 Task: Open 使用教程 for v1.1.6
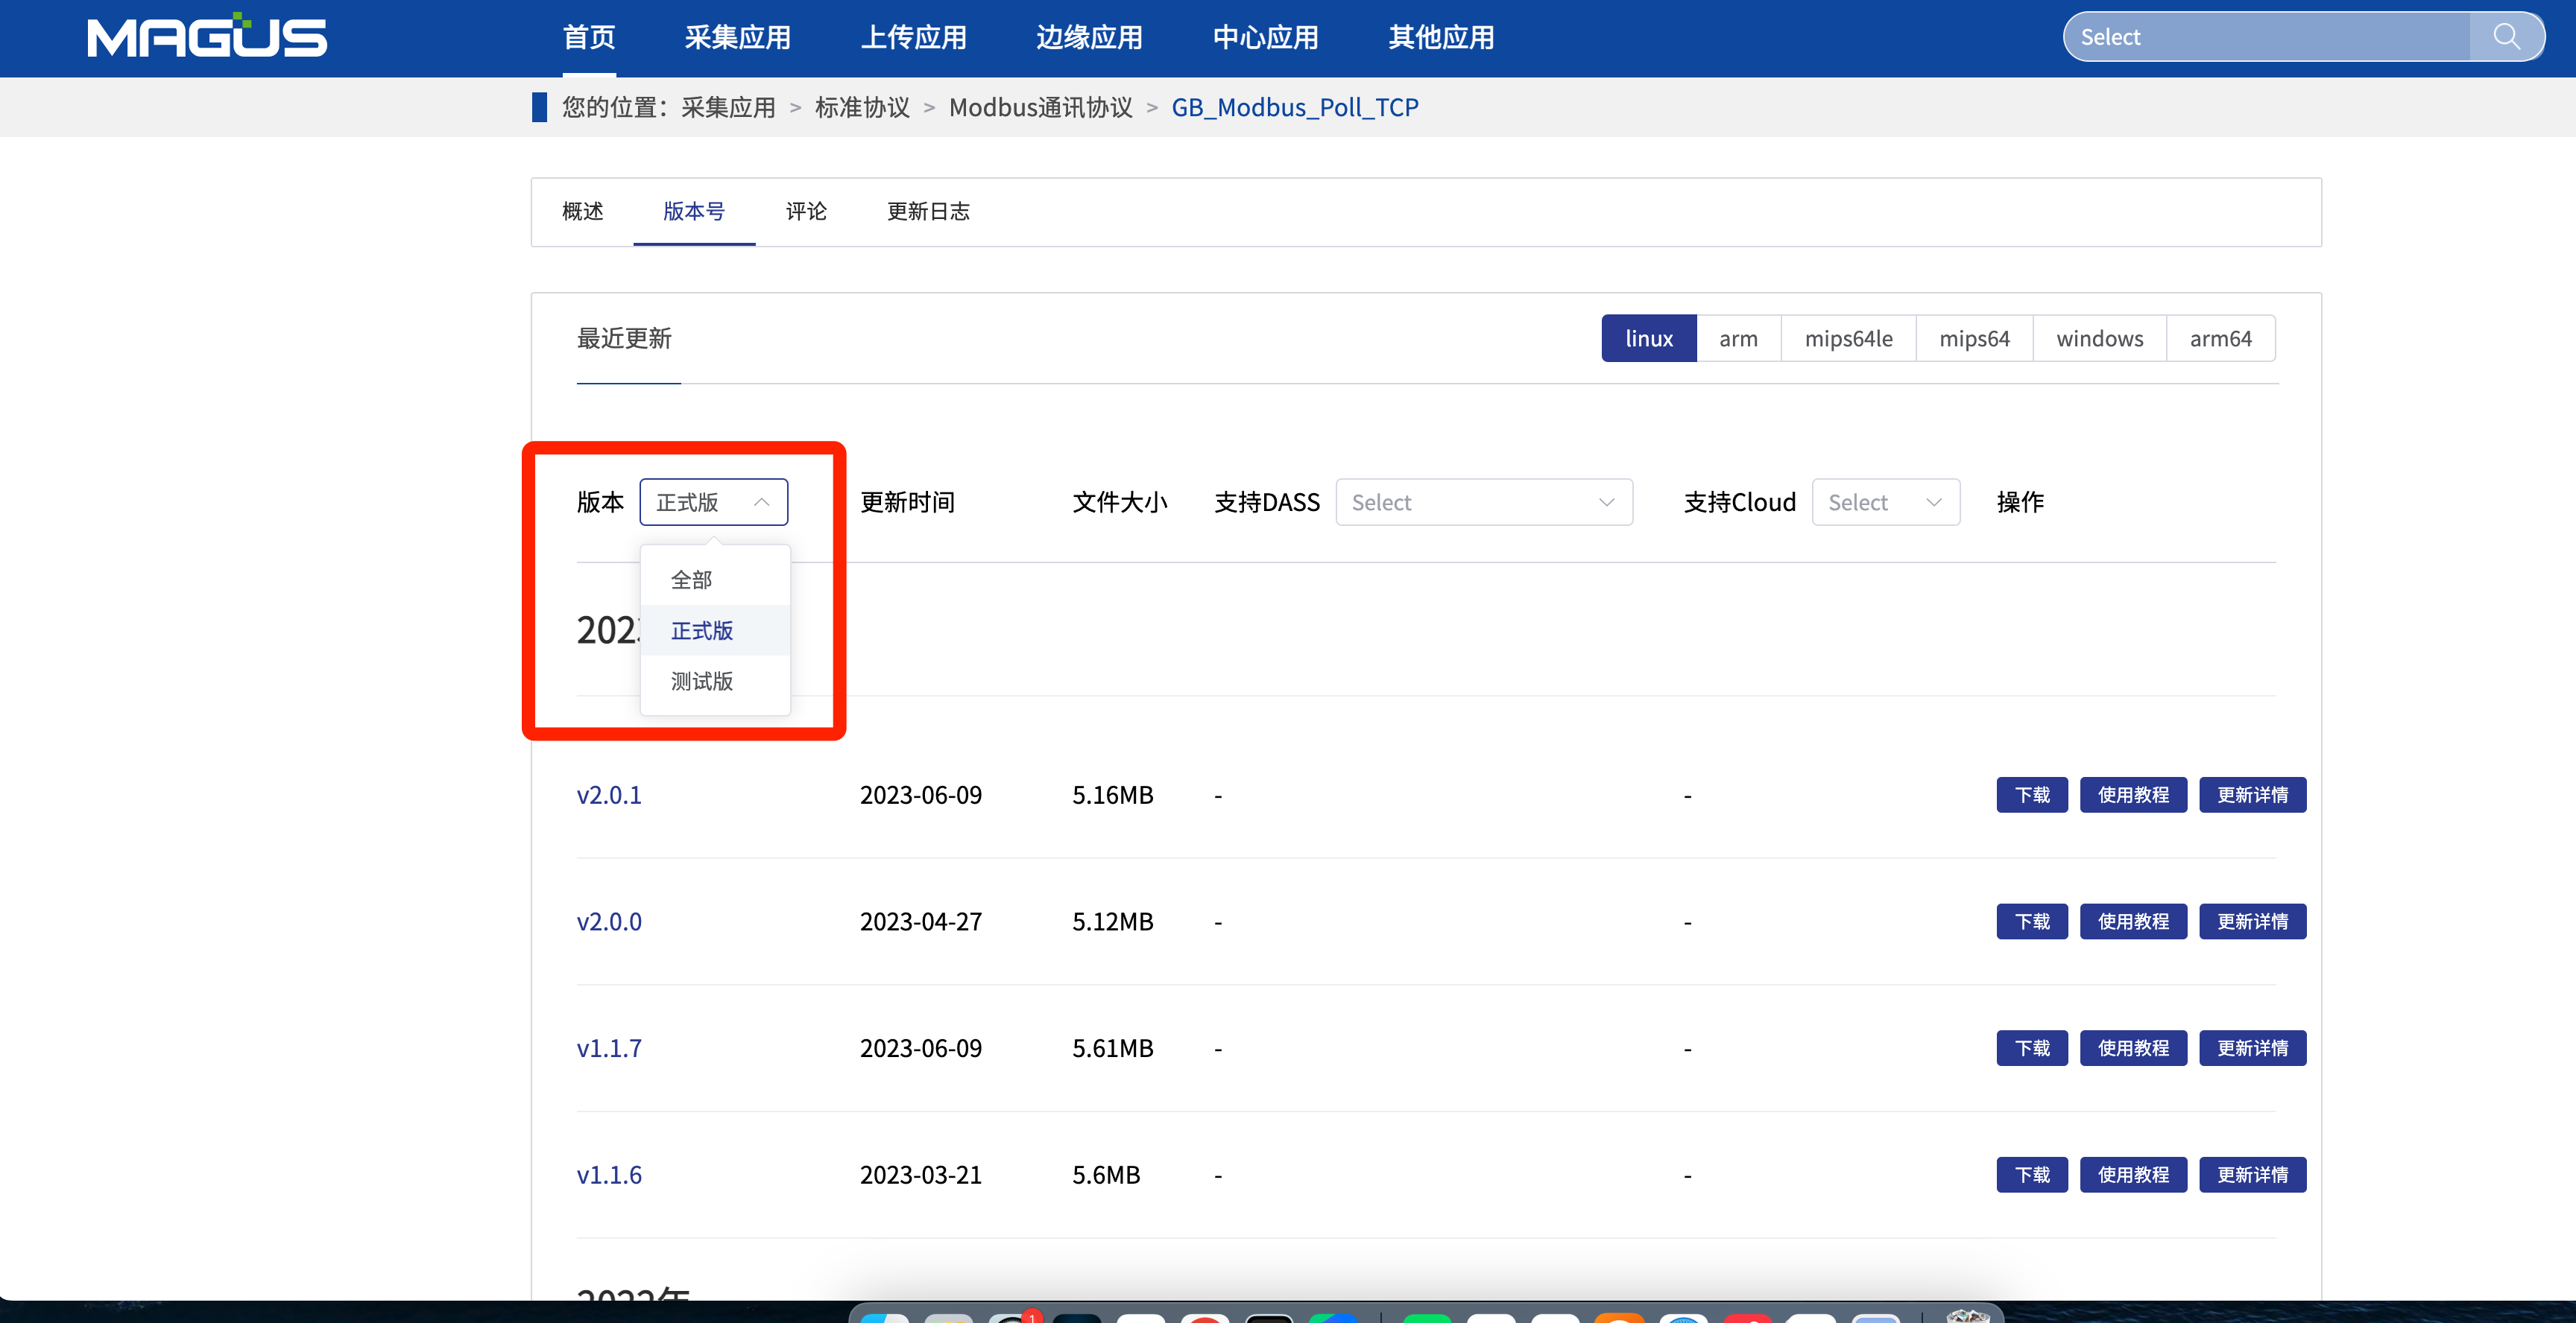click(2133, 1175)
